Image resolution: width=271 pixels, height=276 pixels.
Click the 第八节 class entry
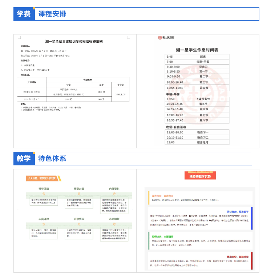204,120
